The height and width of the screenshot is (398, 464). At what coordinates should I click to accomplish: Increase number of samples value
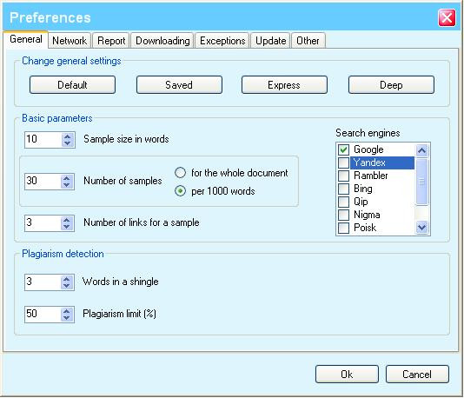click(67, 178)
